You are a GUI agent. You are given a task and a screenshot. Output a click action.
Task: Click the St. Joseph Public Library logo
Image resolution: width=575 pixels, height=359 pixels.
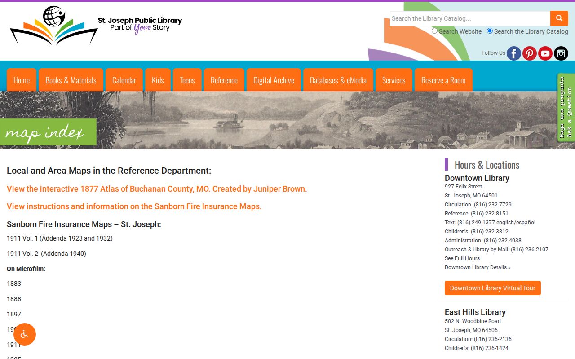[96, 26]
